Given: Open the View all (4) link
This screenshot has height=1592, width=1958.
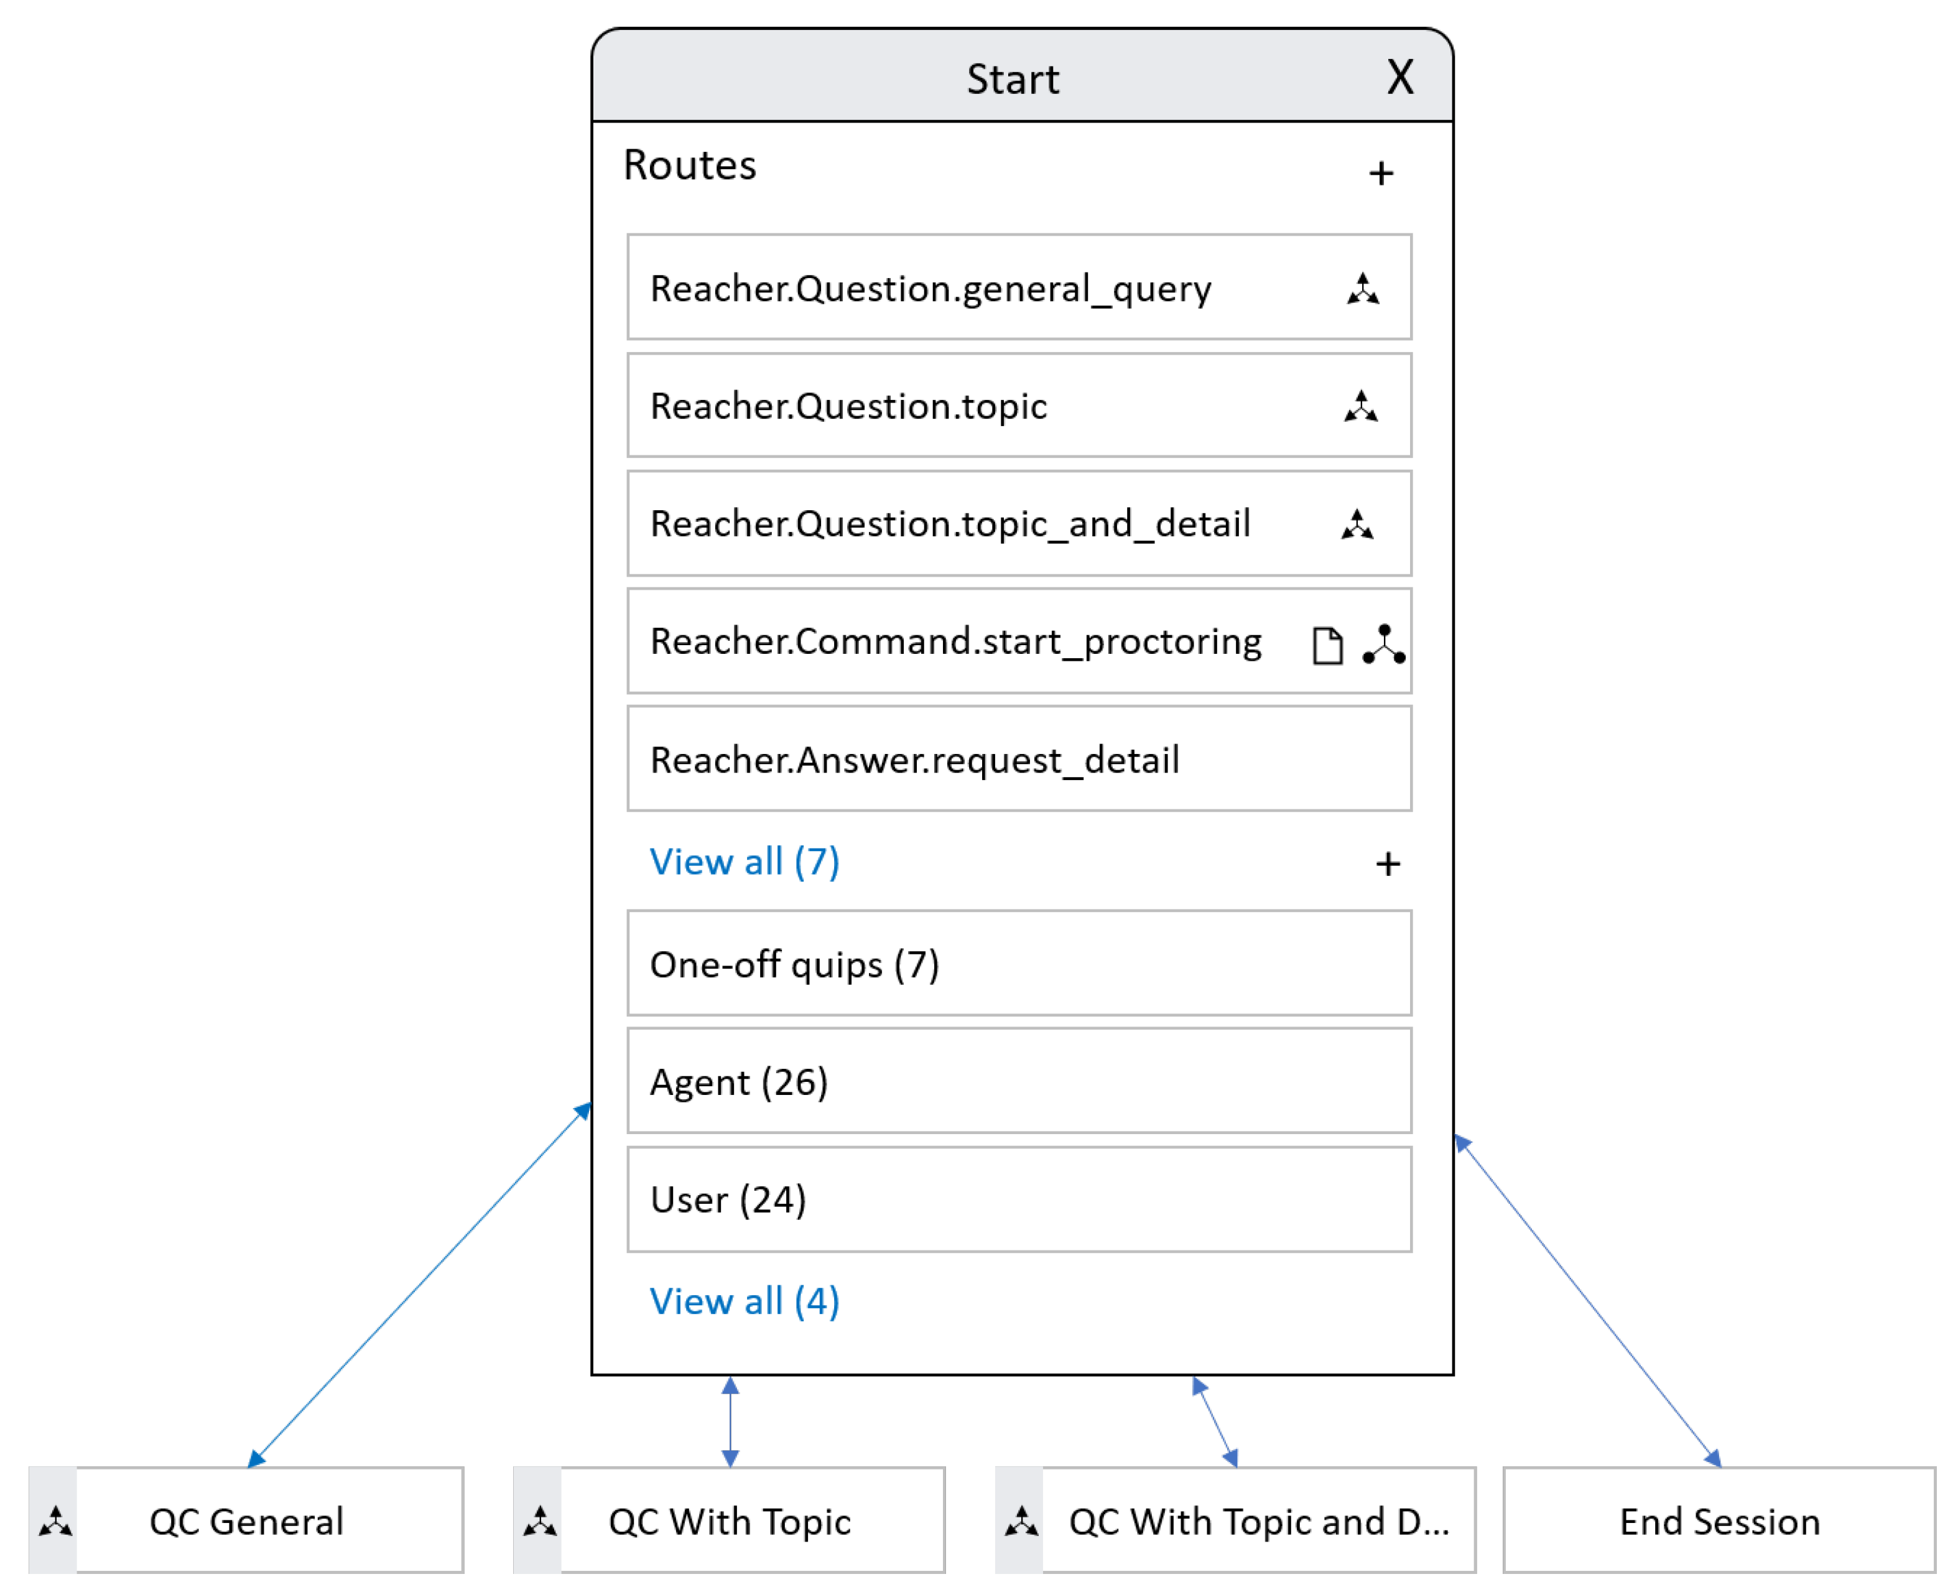Looking at the screenshot, I should 743,1301.
